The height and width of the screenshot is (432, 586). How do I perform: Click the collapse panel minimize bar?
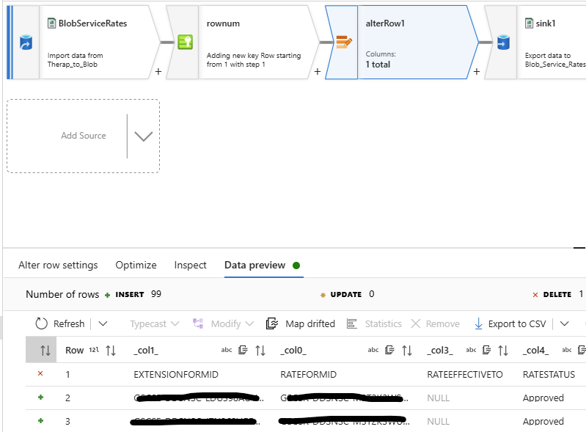coord(579,248)
